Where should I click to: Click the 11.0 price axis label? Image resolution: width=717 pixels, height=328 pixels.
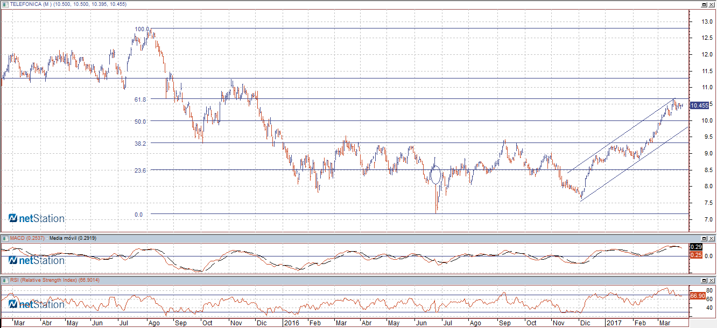[707, 87]
